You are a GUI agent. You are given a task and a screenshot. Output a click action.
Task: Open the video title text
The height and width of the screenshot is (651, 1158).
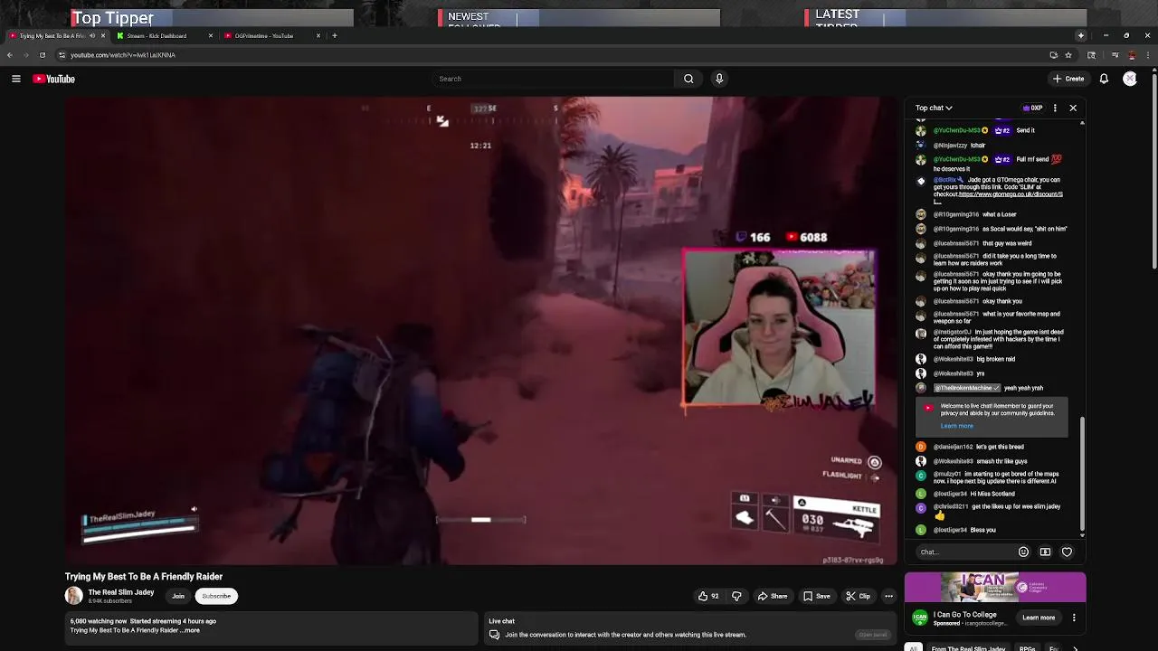tap(144, 577)
